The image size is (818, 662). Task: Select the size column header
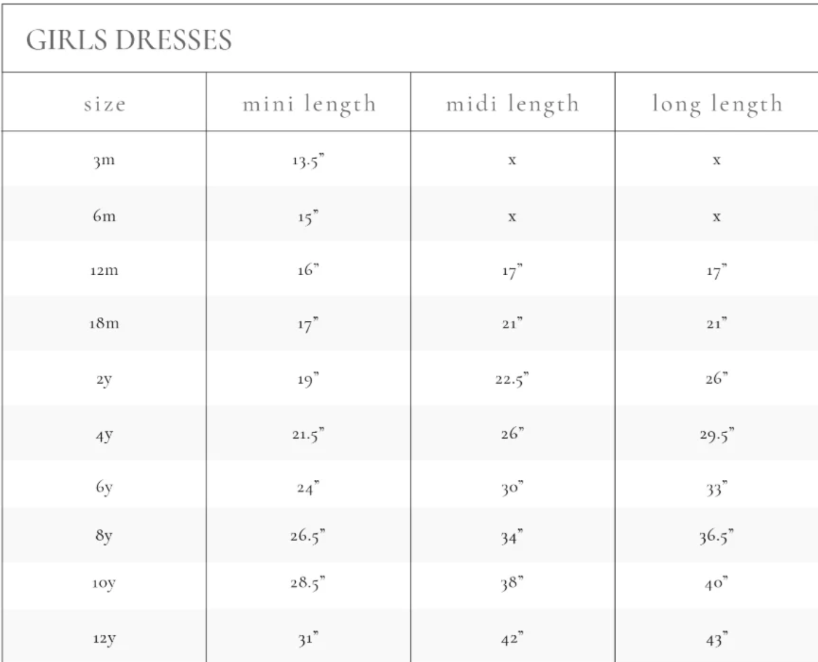point(104,104)
